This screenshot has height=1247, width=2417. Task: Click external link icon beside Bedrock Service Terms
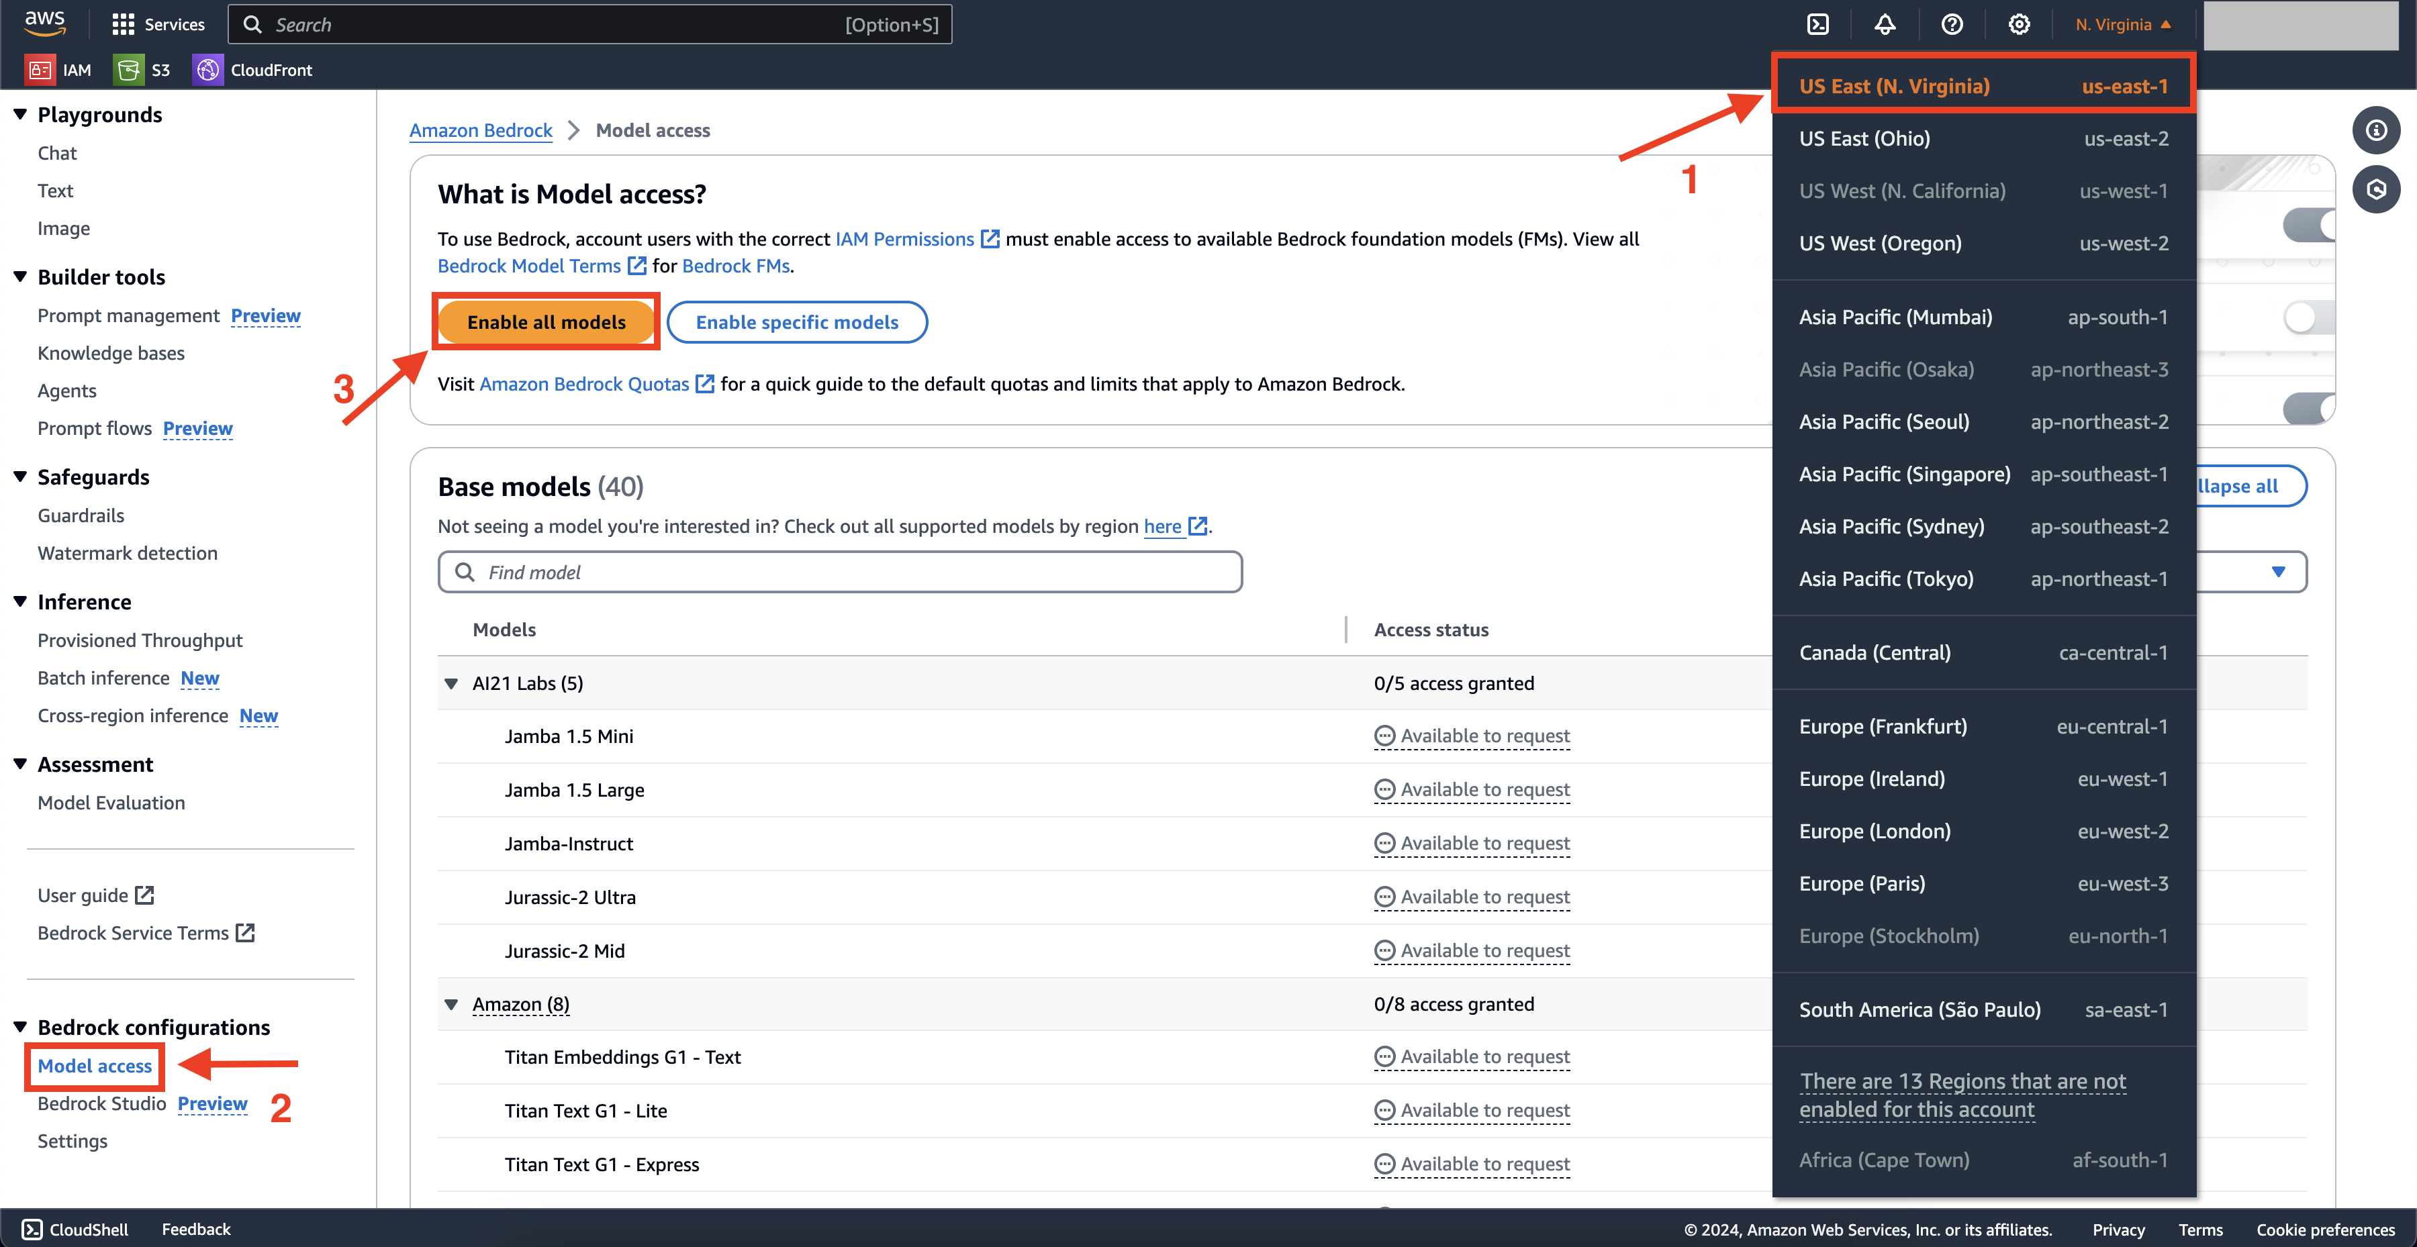[x=245, y=933]
